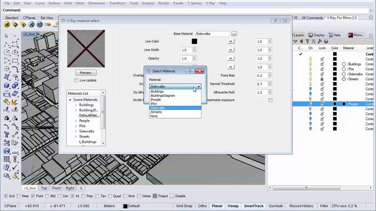Unlock the padlock on the Streets layer
Image resolution: width=376 pixels, height=211 pixels.
point(322,79)
